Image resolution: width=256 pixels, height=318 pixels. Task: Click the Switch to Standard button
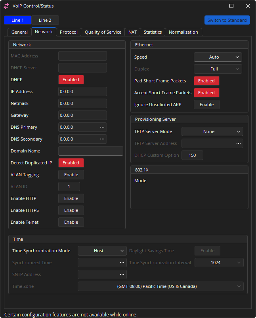click(x=227, y=20)
